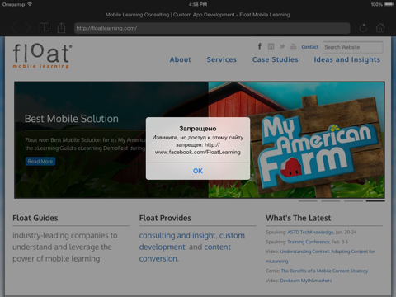Open the Services menu
The image size is (396, 297).
pyautogui.click(x=222, y=59)
